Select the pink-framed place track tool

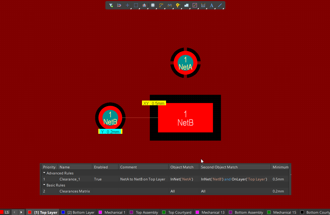[x=195, y=5]
